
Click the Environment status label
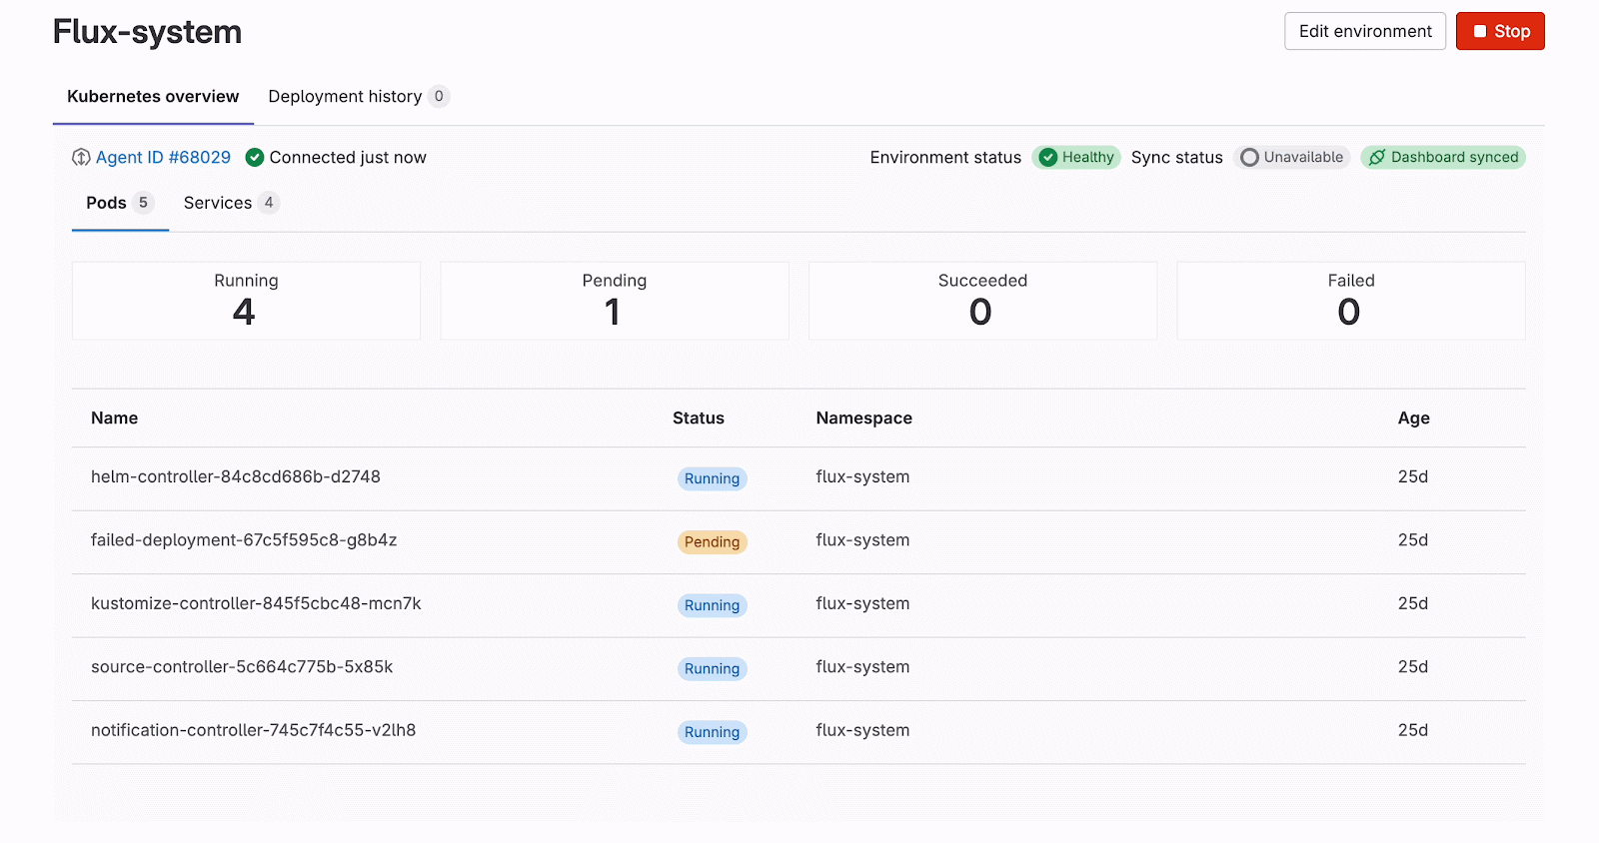point(945,158)
